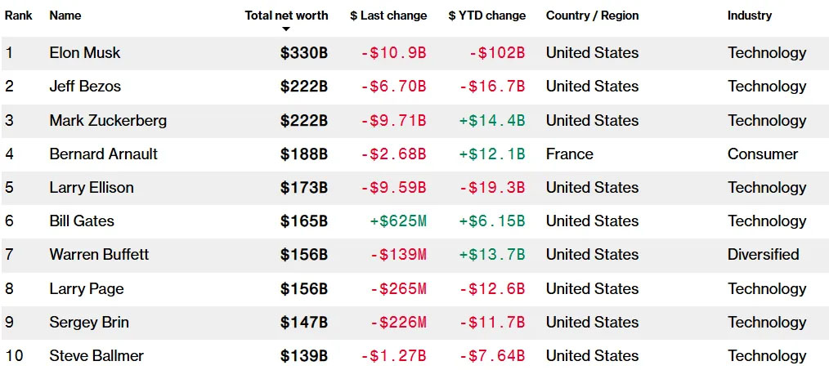829x370 pixels.
Task: Open Warren Buffett's profile link
Action: point(99,255)
